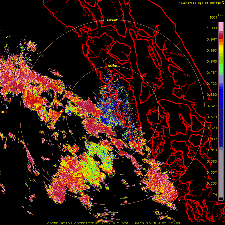Click the 0.840 scale value
Viewport: 225px width, 225px height.
pyautogui.click(x=212, y=61)
